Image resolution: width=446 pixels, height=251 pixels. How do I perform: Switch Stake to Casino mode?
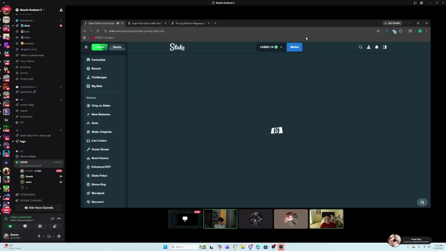(100, 47)
